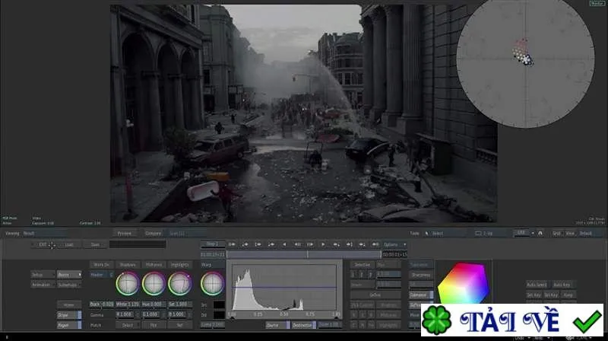Open the Options dropdown near transport
The width and height of the screenshot is (608, 341).
click(x=394, y=244)
